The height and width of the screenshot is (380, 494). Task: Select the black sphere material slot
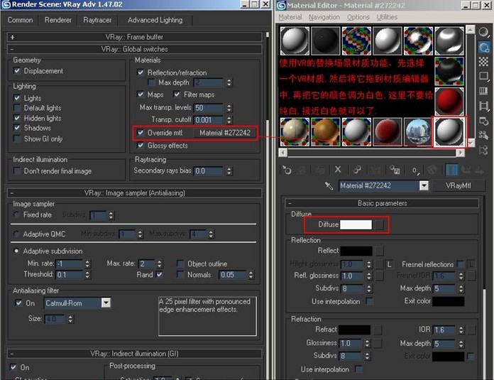tap(326, 40)
